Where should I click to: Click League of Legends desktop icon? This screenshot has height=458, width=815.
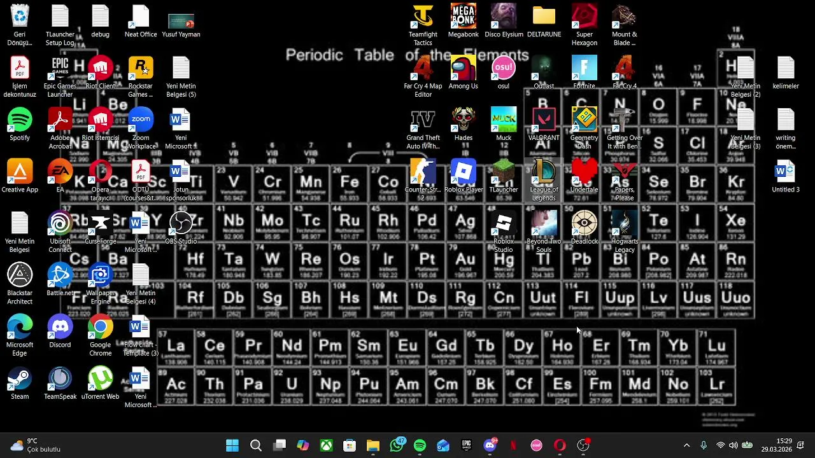click(x=544, y=181)
